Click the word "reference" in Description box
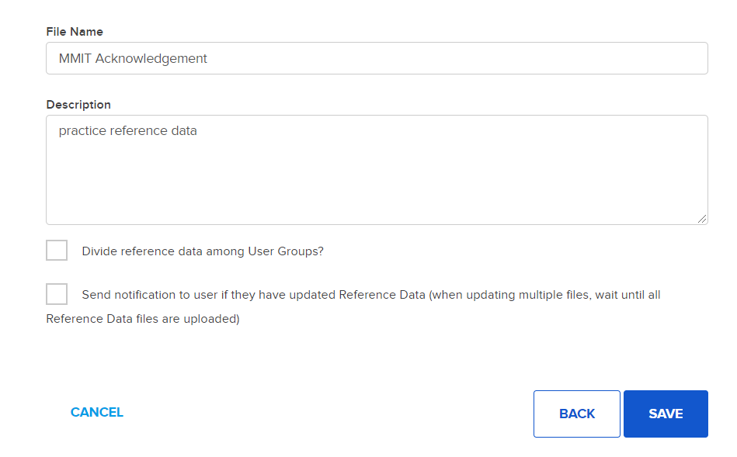Image resolution: width=737 pixels, height=457 pixels. pyautogui.click(x=138, y=131)
